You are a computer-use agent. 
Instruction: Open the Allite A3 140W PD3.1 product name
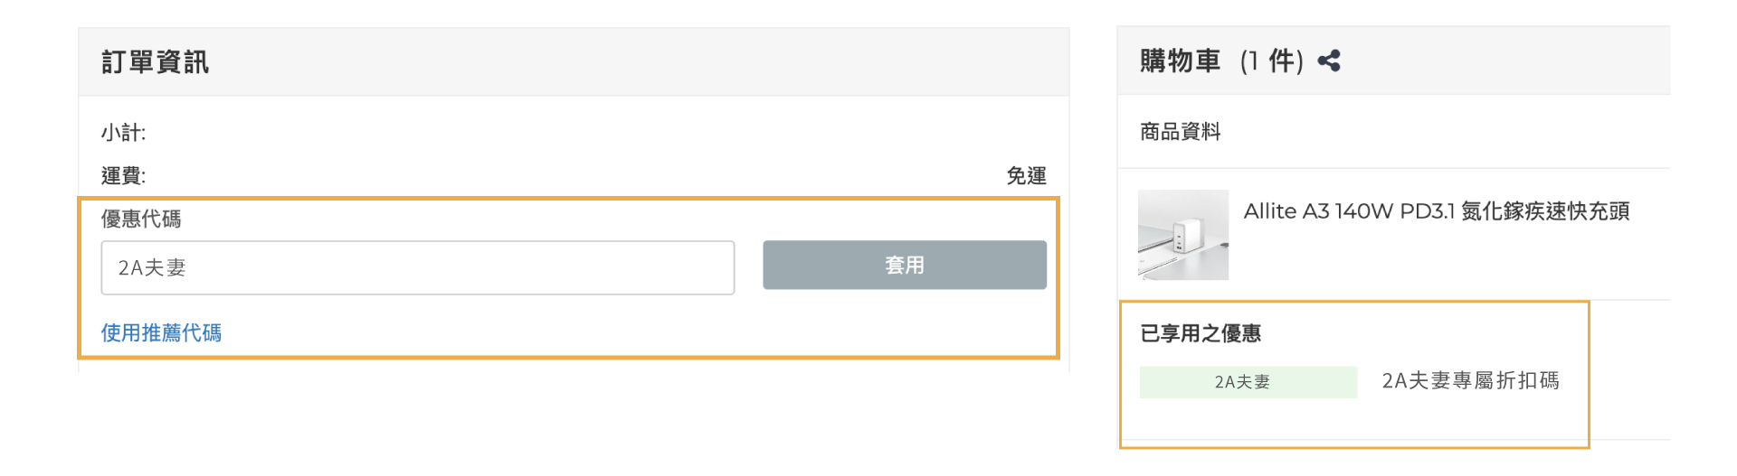click(1436, 211)
